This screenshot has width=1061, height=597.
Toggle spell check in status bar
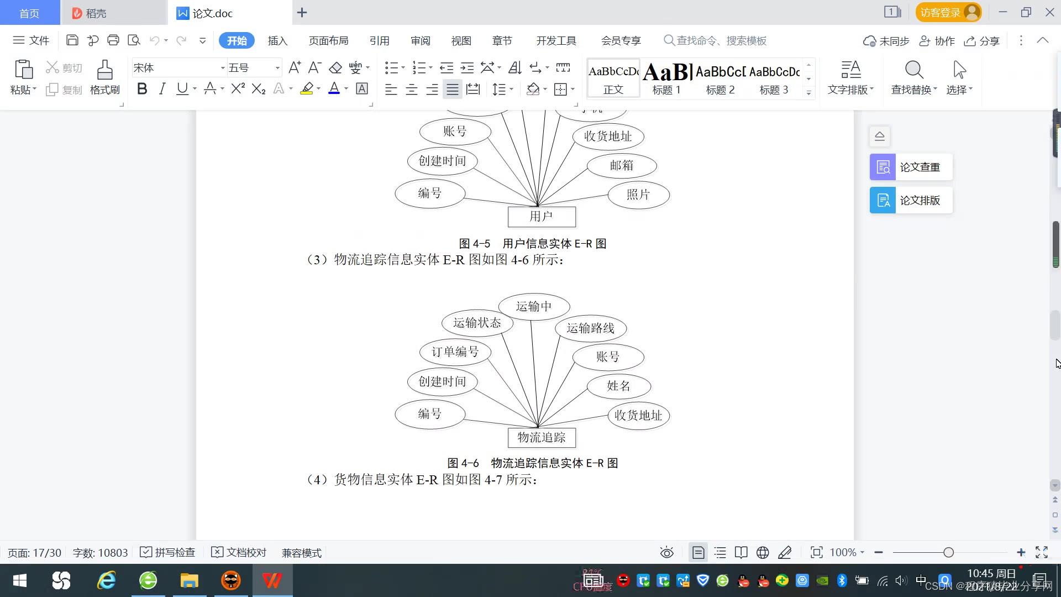coord(167,553)
